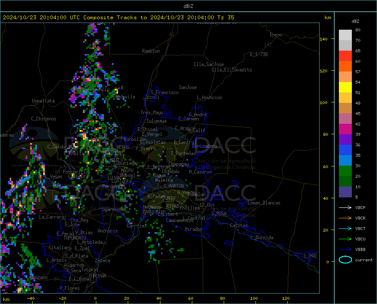Select the red 60-65 dBZ swatch
The height and width of the screenshot is (304, 377).
tap(345, 56)
